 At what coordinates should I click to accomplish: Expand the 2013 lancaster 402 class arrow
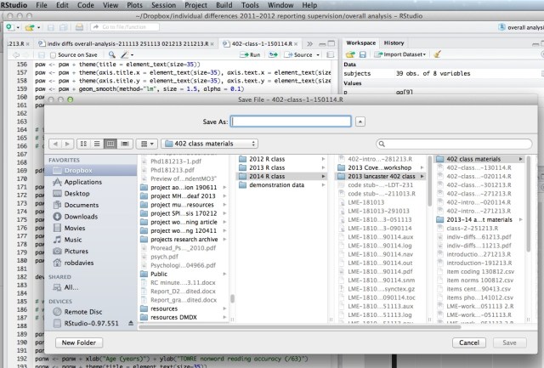click(422, 176)
